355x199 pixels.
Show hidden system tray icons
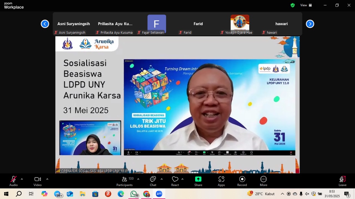pyautogui.click(x=282, y=194)
